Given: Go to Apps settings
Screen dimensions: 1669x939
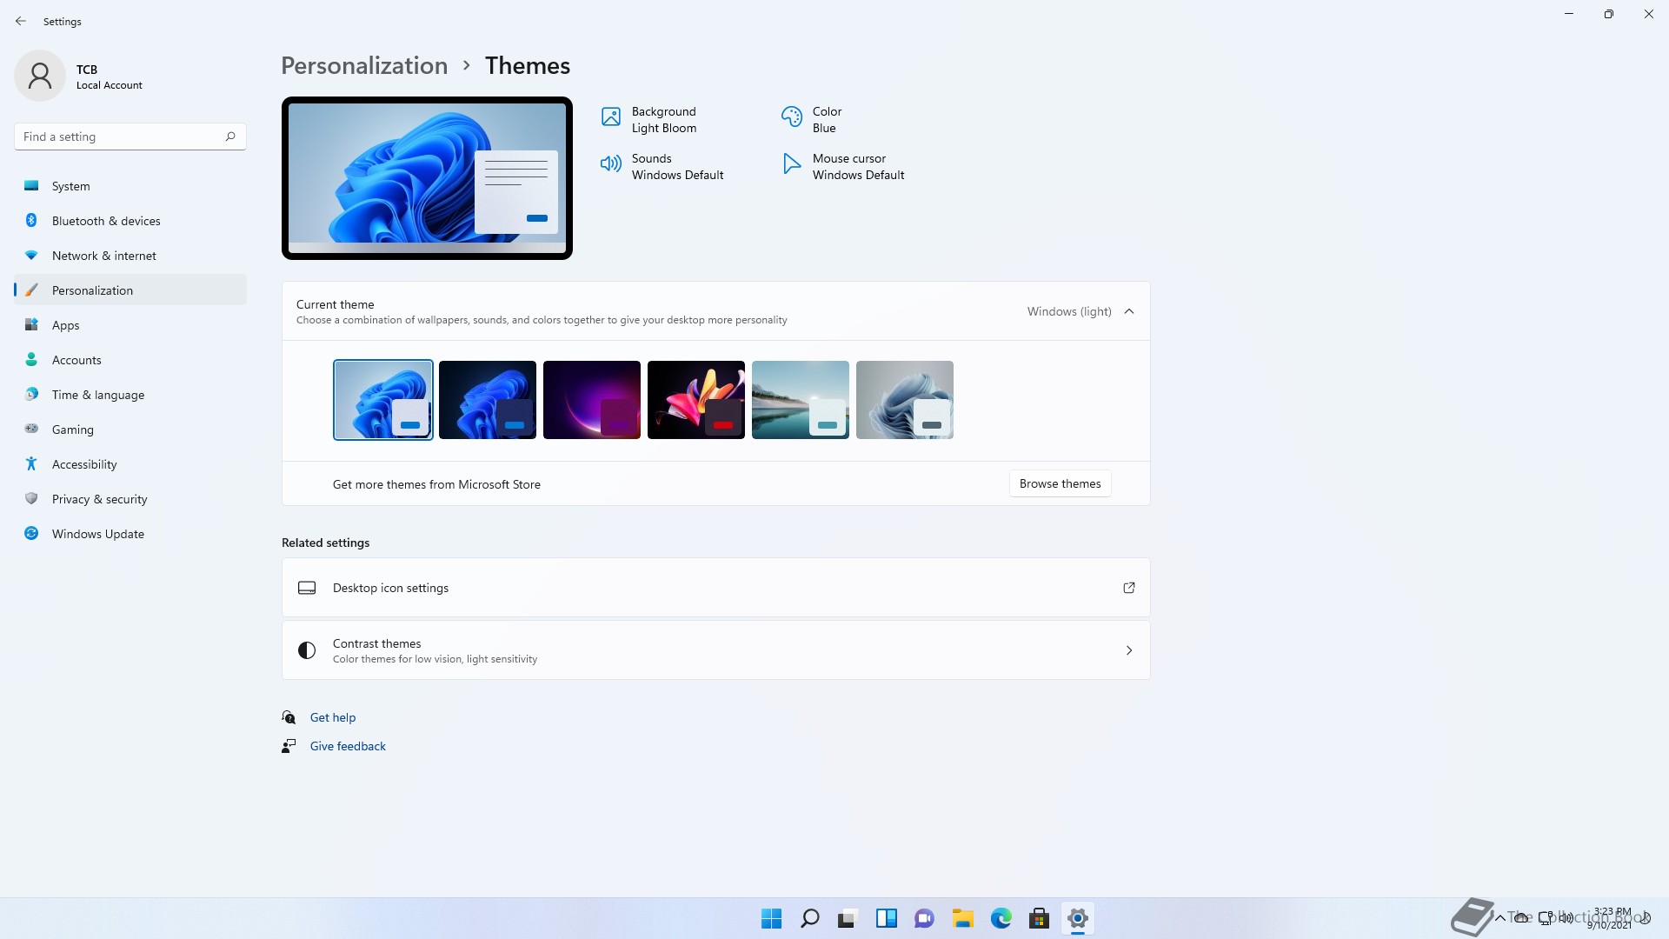Looking at the screenshot, I should pos(130,325).
